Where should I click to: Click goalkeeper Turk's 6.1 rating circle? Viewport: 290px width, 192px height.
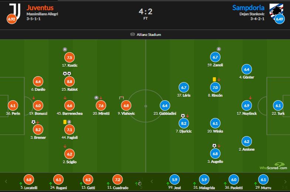(278, 105)
